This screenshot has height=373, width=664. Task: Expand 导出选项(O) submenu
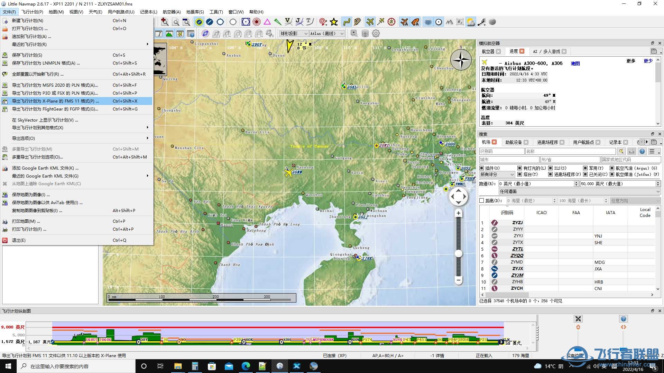77,138
